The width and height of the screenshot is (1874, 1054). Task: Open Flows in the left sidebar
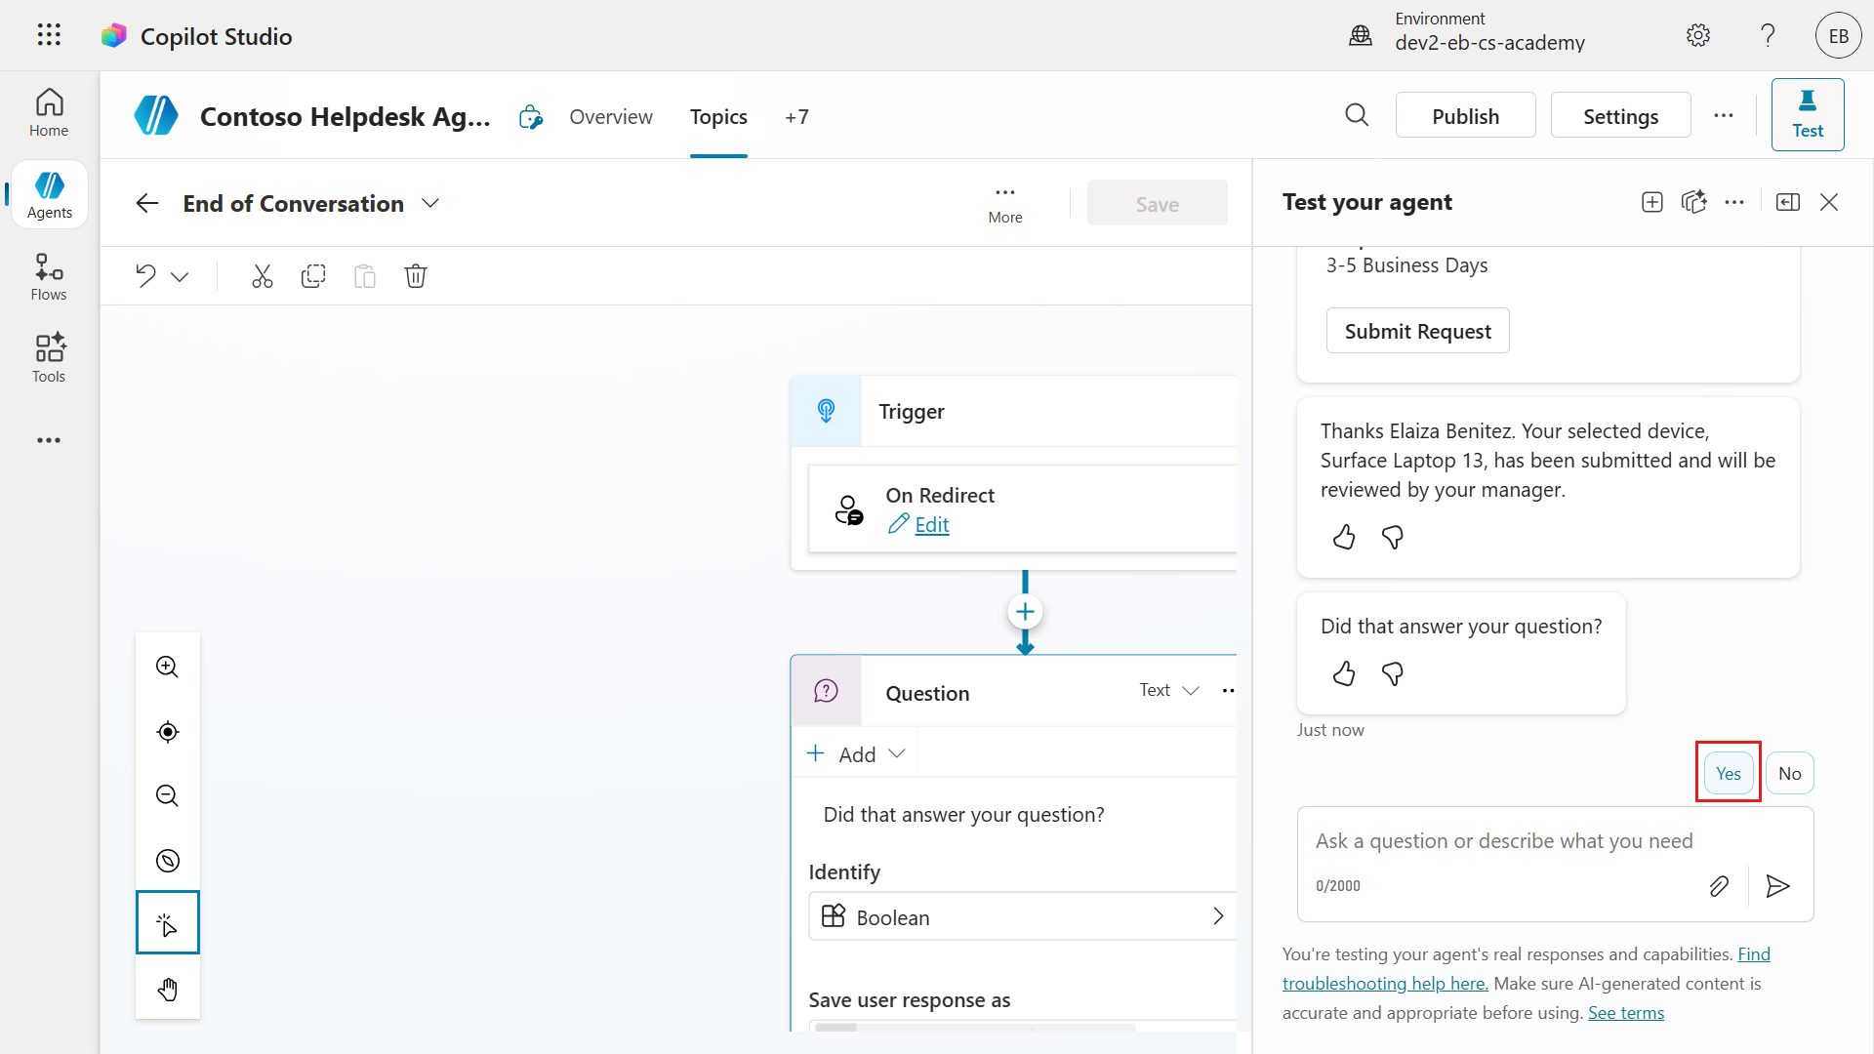[49, 277]
